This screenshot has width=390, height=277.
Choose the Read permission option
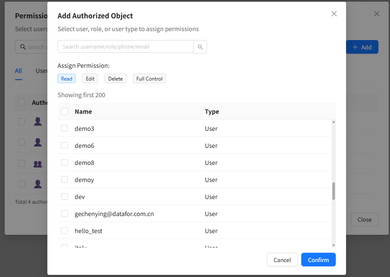pos(67,78)
